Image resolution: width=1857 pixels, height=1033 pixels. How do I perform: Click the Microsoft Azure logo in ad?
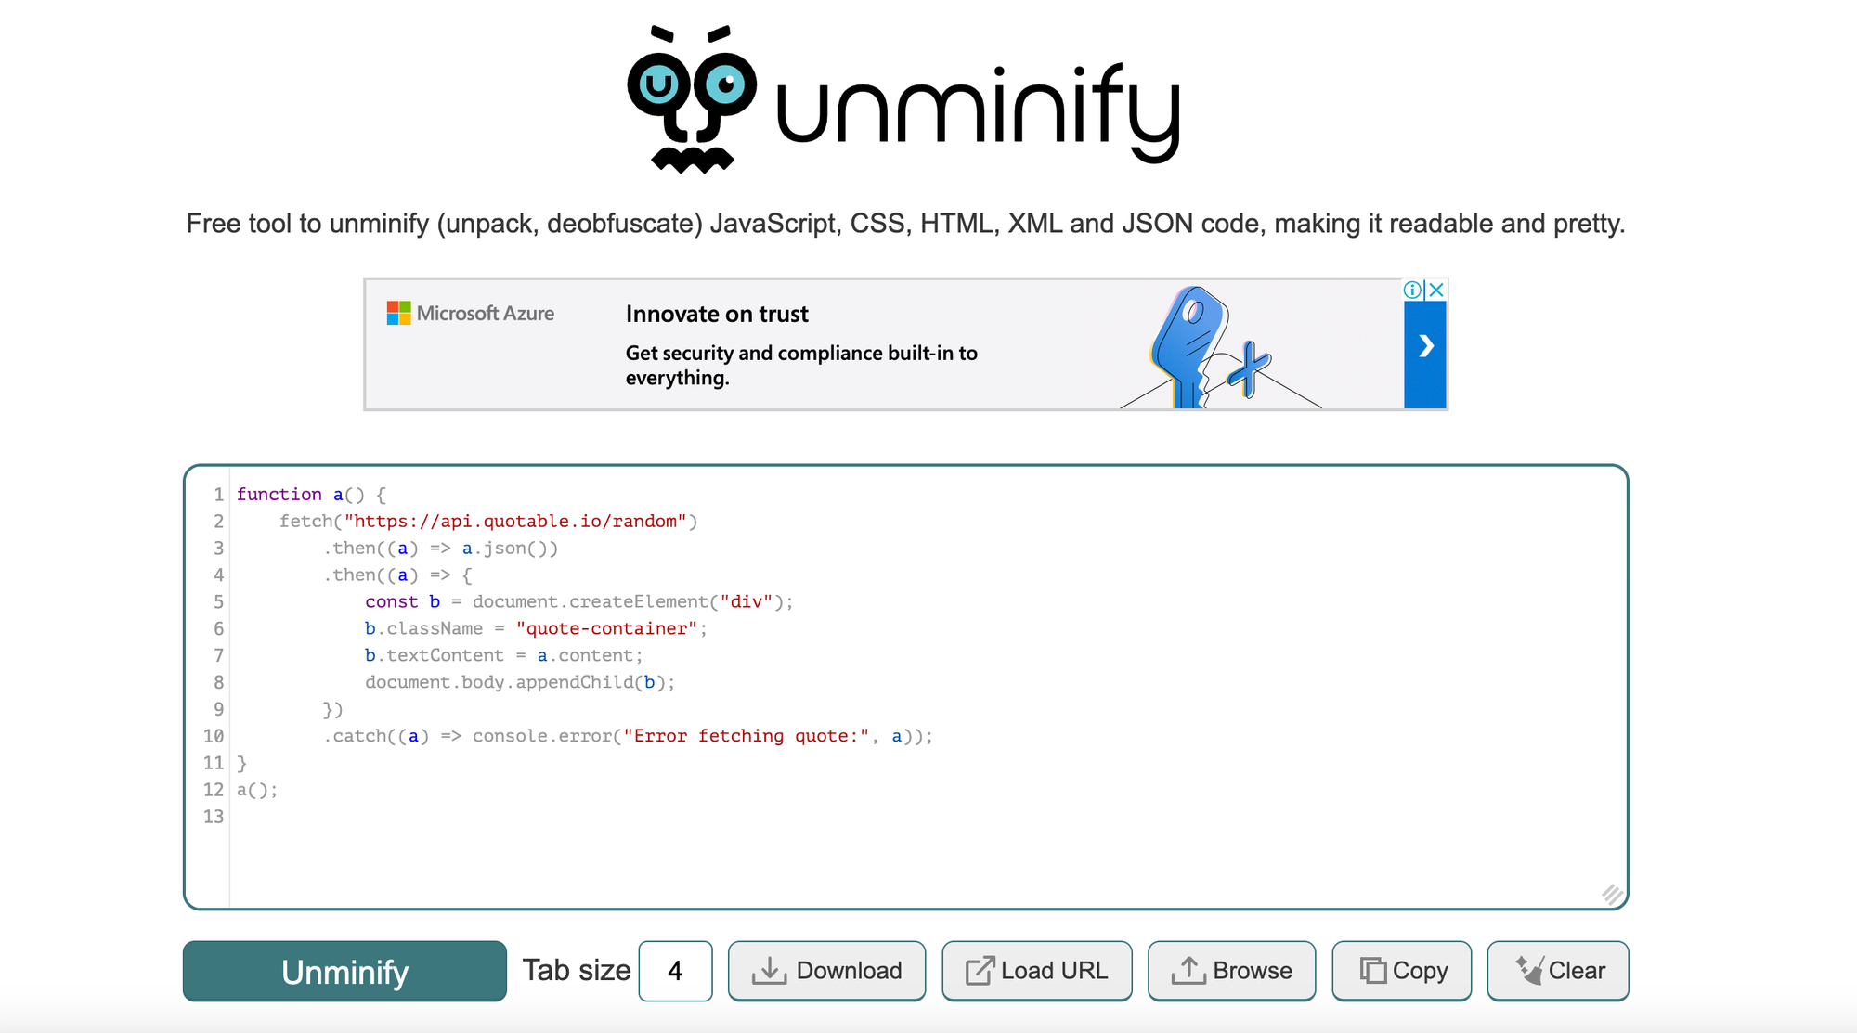471,314
